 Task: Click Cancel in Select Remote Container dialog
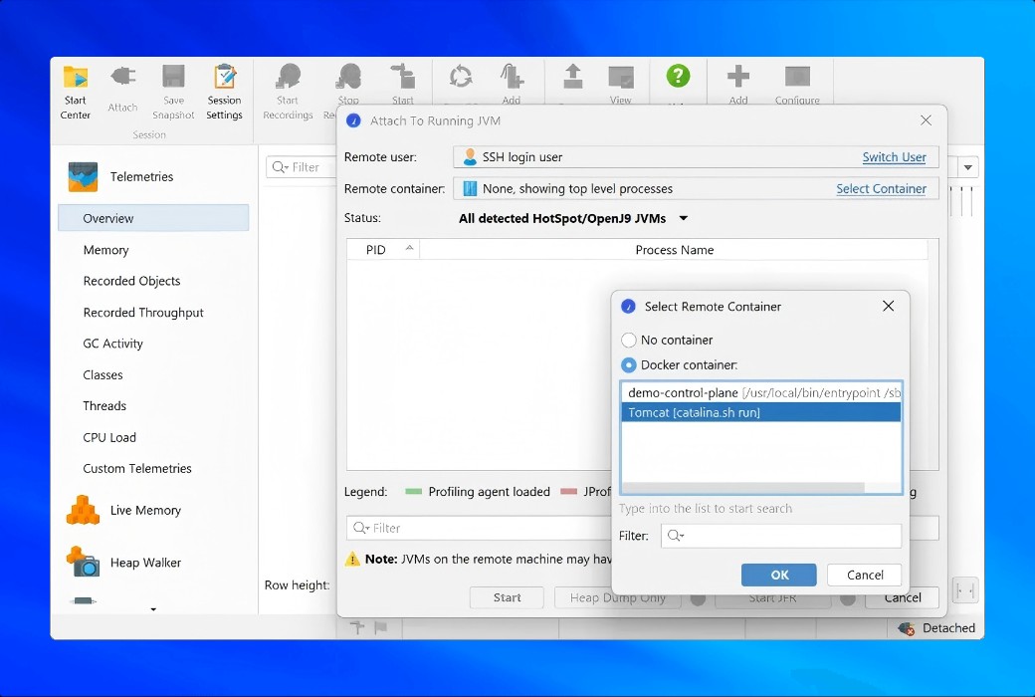pos(865,575)
